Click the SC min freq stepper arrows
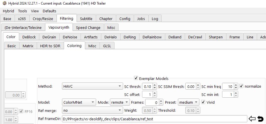The height and width of the screenshot is (124, 266). 236,86
